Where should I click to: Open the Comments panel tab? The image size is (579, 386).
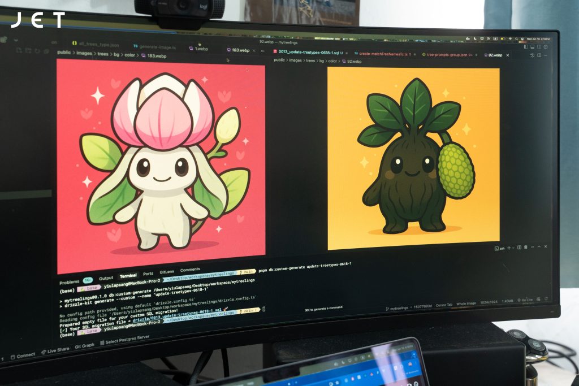190,270
